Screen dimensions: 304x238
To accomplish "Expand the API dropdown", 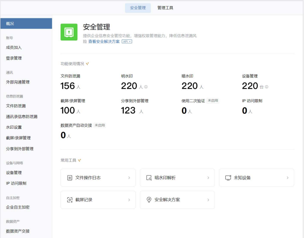I will [127, 41].
